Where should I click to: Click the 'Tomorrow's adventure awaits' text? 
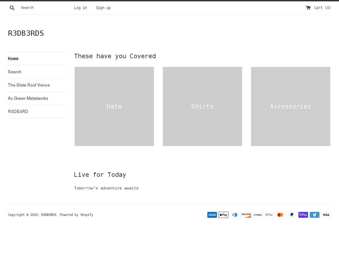[x=106, y=188]
